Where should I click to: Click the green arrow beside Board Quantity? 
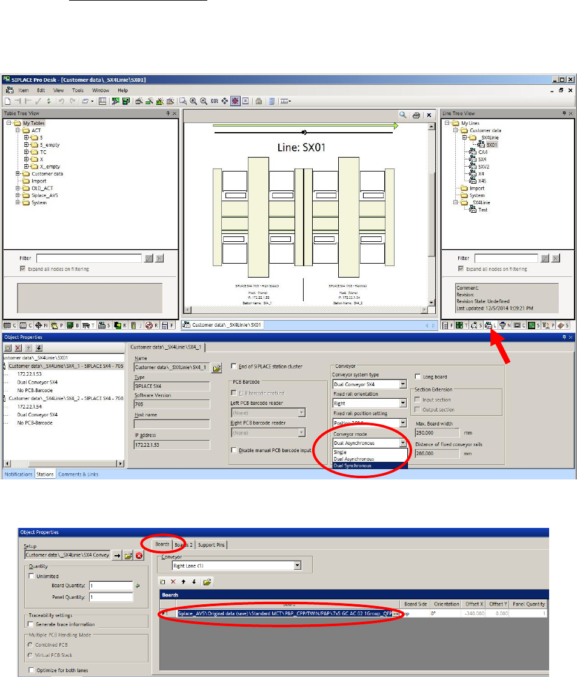click(x=138, y=586)
